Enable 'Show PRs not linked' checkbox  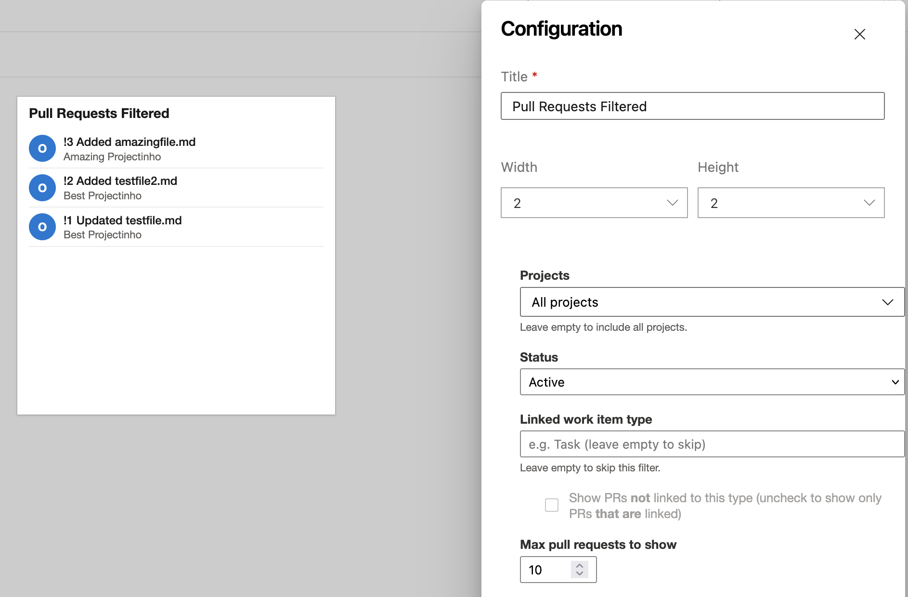pos(552,505)
